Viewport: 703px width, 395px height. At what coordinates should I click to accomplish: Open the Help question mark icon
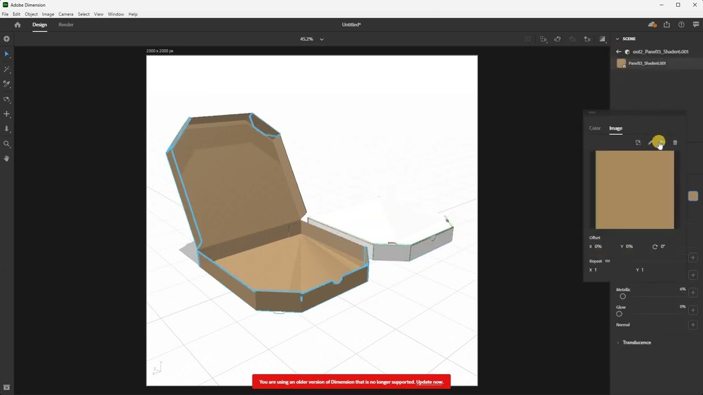point(682,25)
